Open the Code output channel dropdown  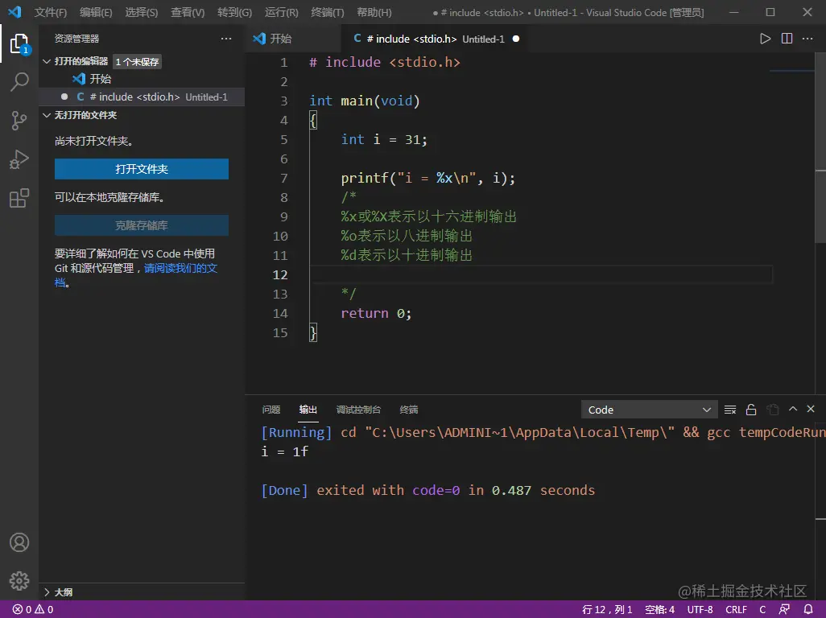point(649,410)
